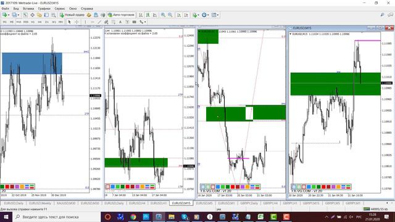Toggle the auto scroll chart button
The width and height of the screenshot is (395, 222).
click(179, 15)
